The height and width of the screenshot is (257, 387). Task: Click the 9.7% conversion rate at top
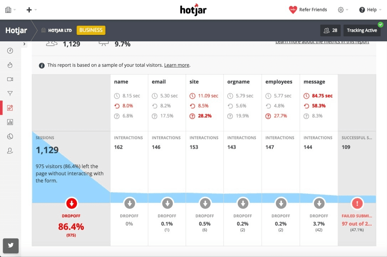[123, 44]
